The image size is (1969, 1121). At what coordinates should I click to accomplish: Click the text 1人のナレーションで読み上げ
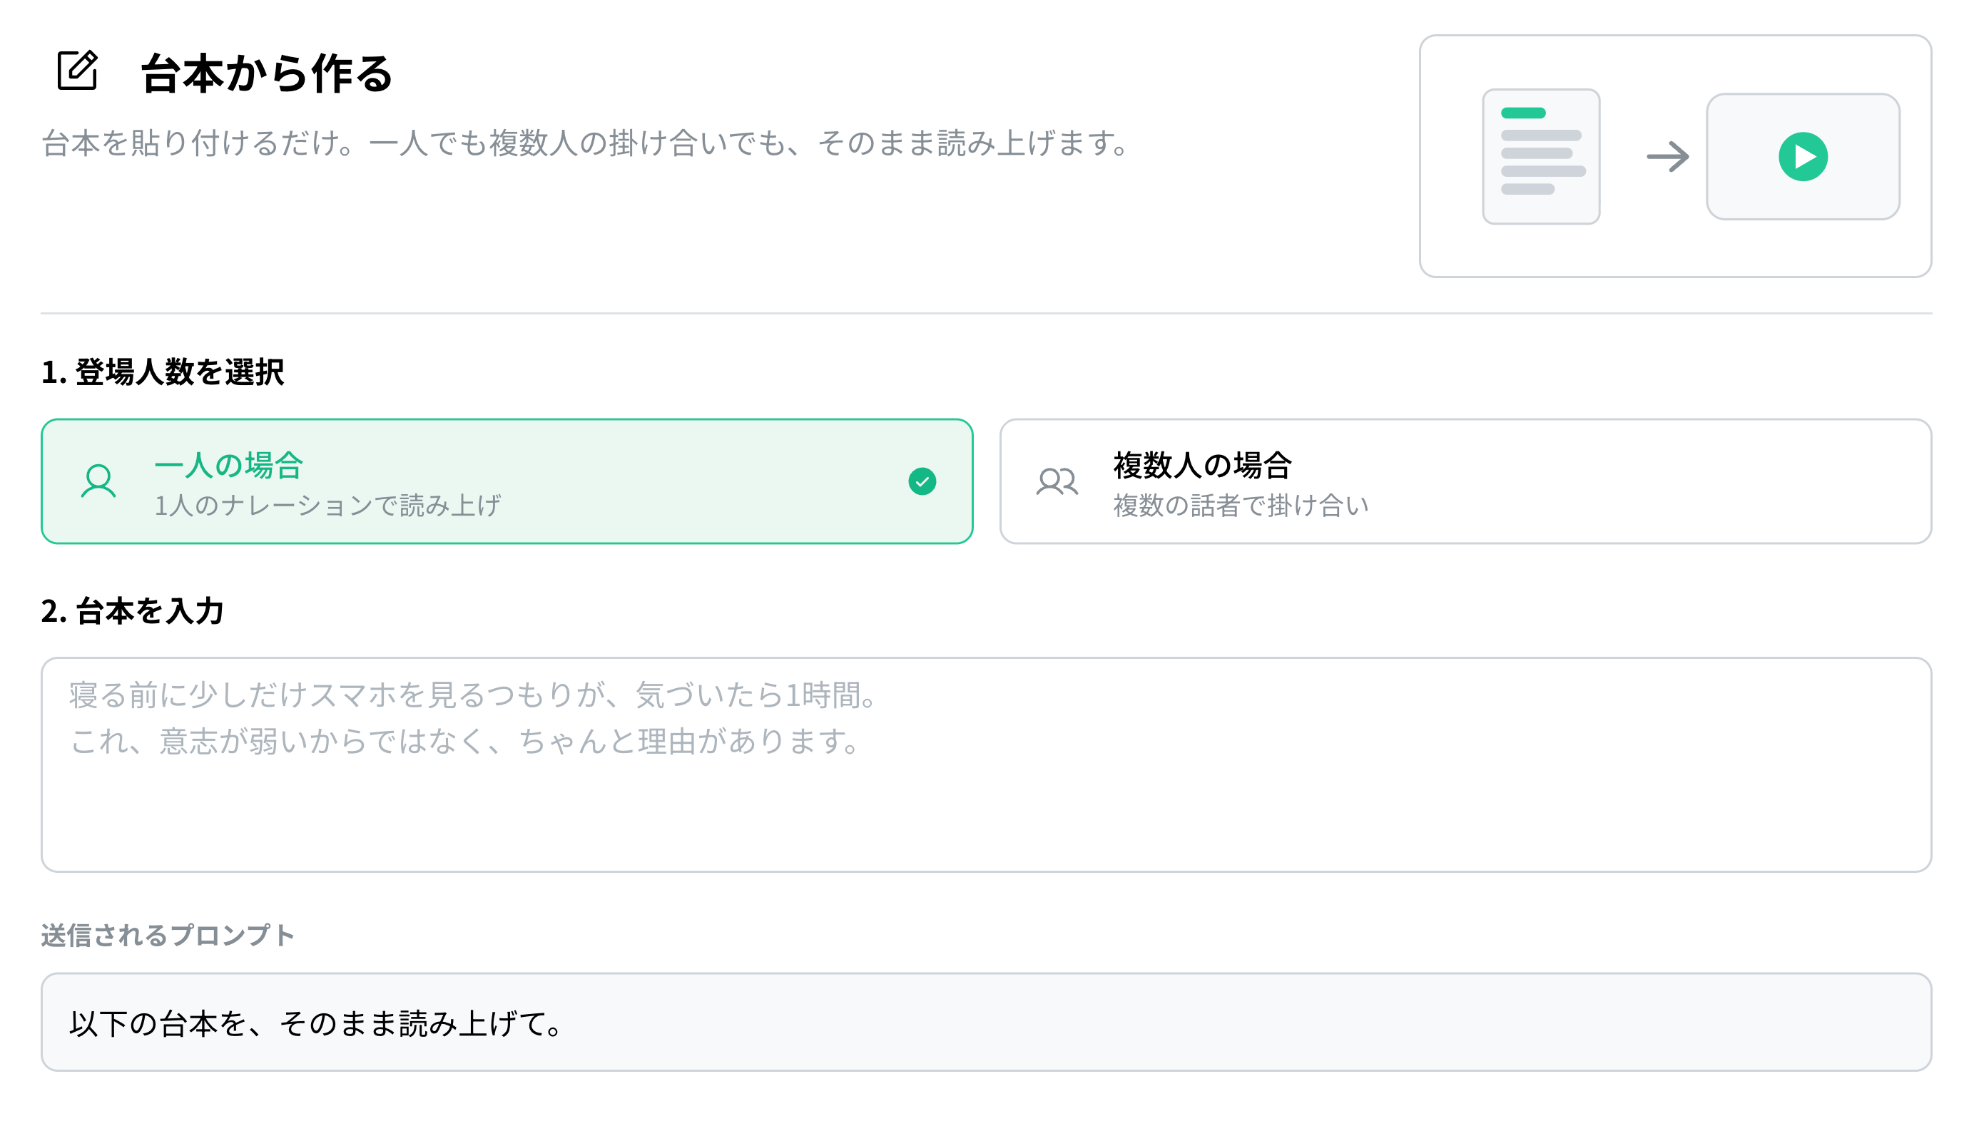(x=327, y=506)
